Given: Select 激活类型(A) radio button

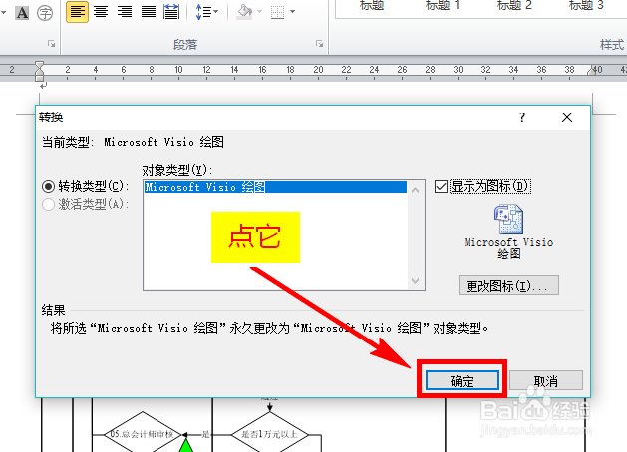Looking at the screenshot, I should pyautogui.click(x=48, y=204).
